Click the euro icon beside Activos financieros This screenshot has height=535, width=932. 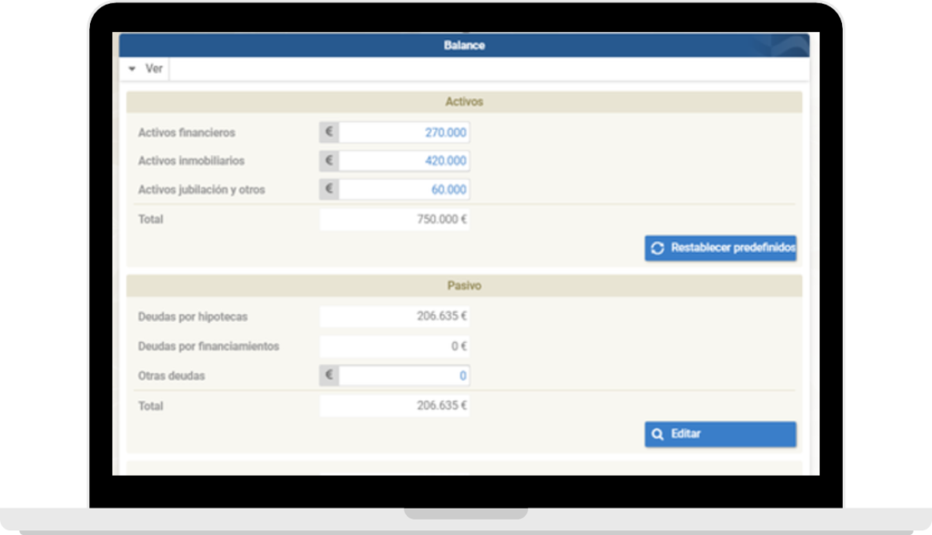329,133
